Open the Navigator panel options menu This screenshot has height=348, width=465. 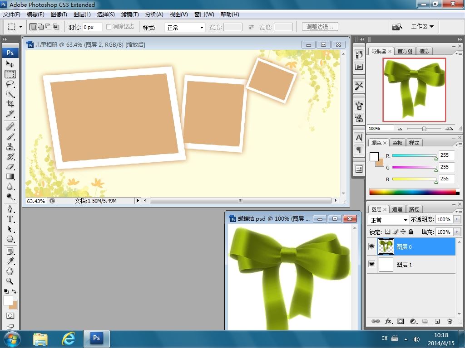[x=458, y=53]
